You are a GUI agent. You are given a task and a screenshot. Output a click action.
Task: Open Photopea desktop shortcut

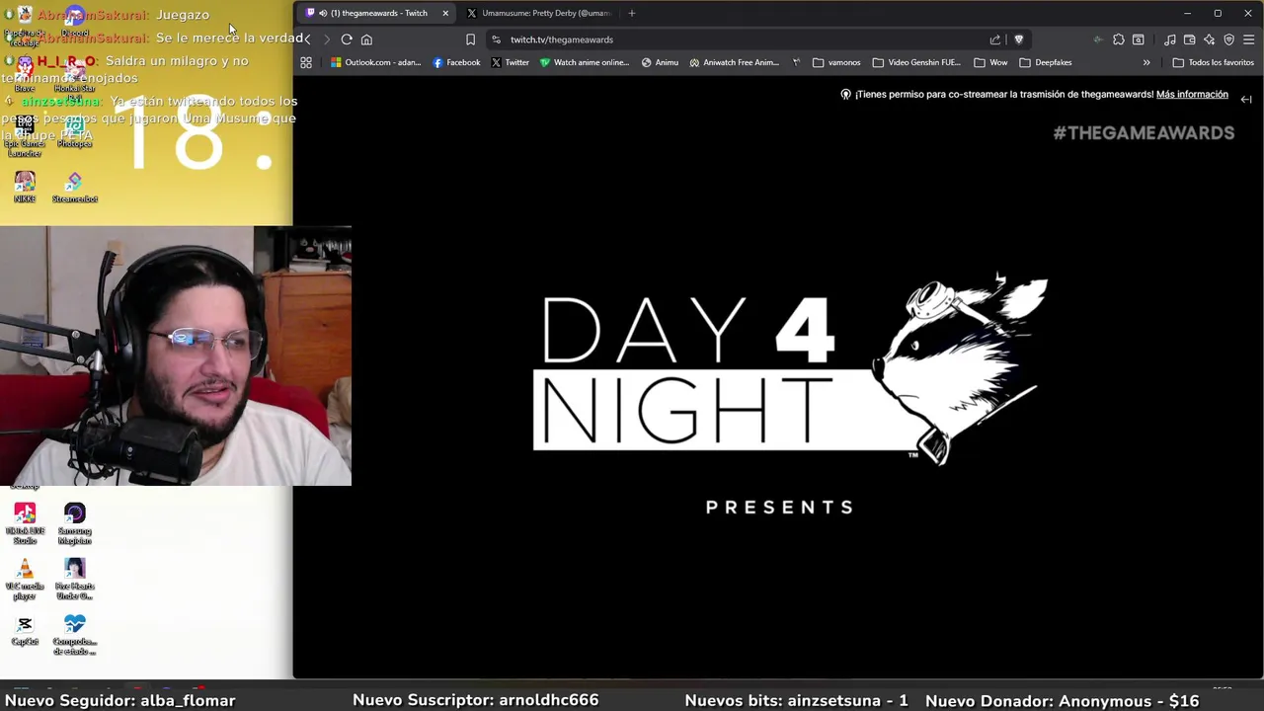(x=75, y=131)
